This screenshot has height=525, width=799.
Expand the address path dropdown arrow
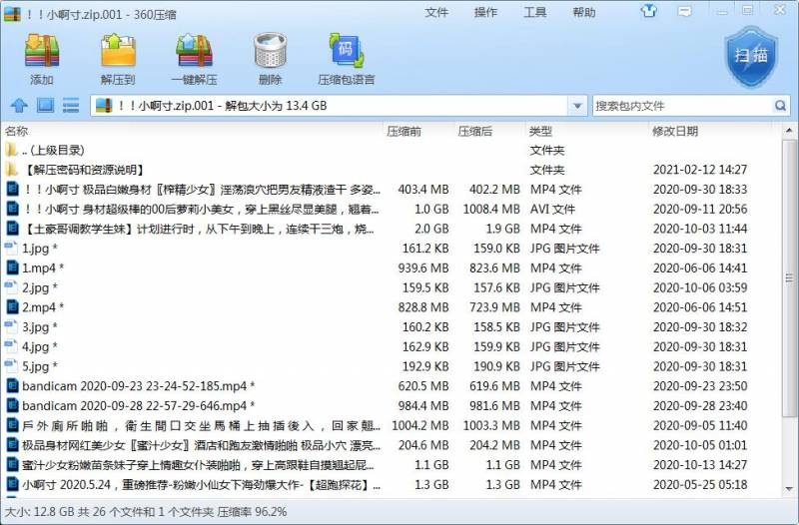point(577,106)
